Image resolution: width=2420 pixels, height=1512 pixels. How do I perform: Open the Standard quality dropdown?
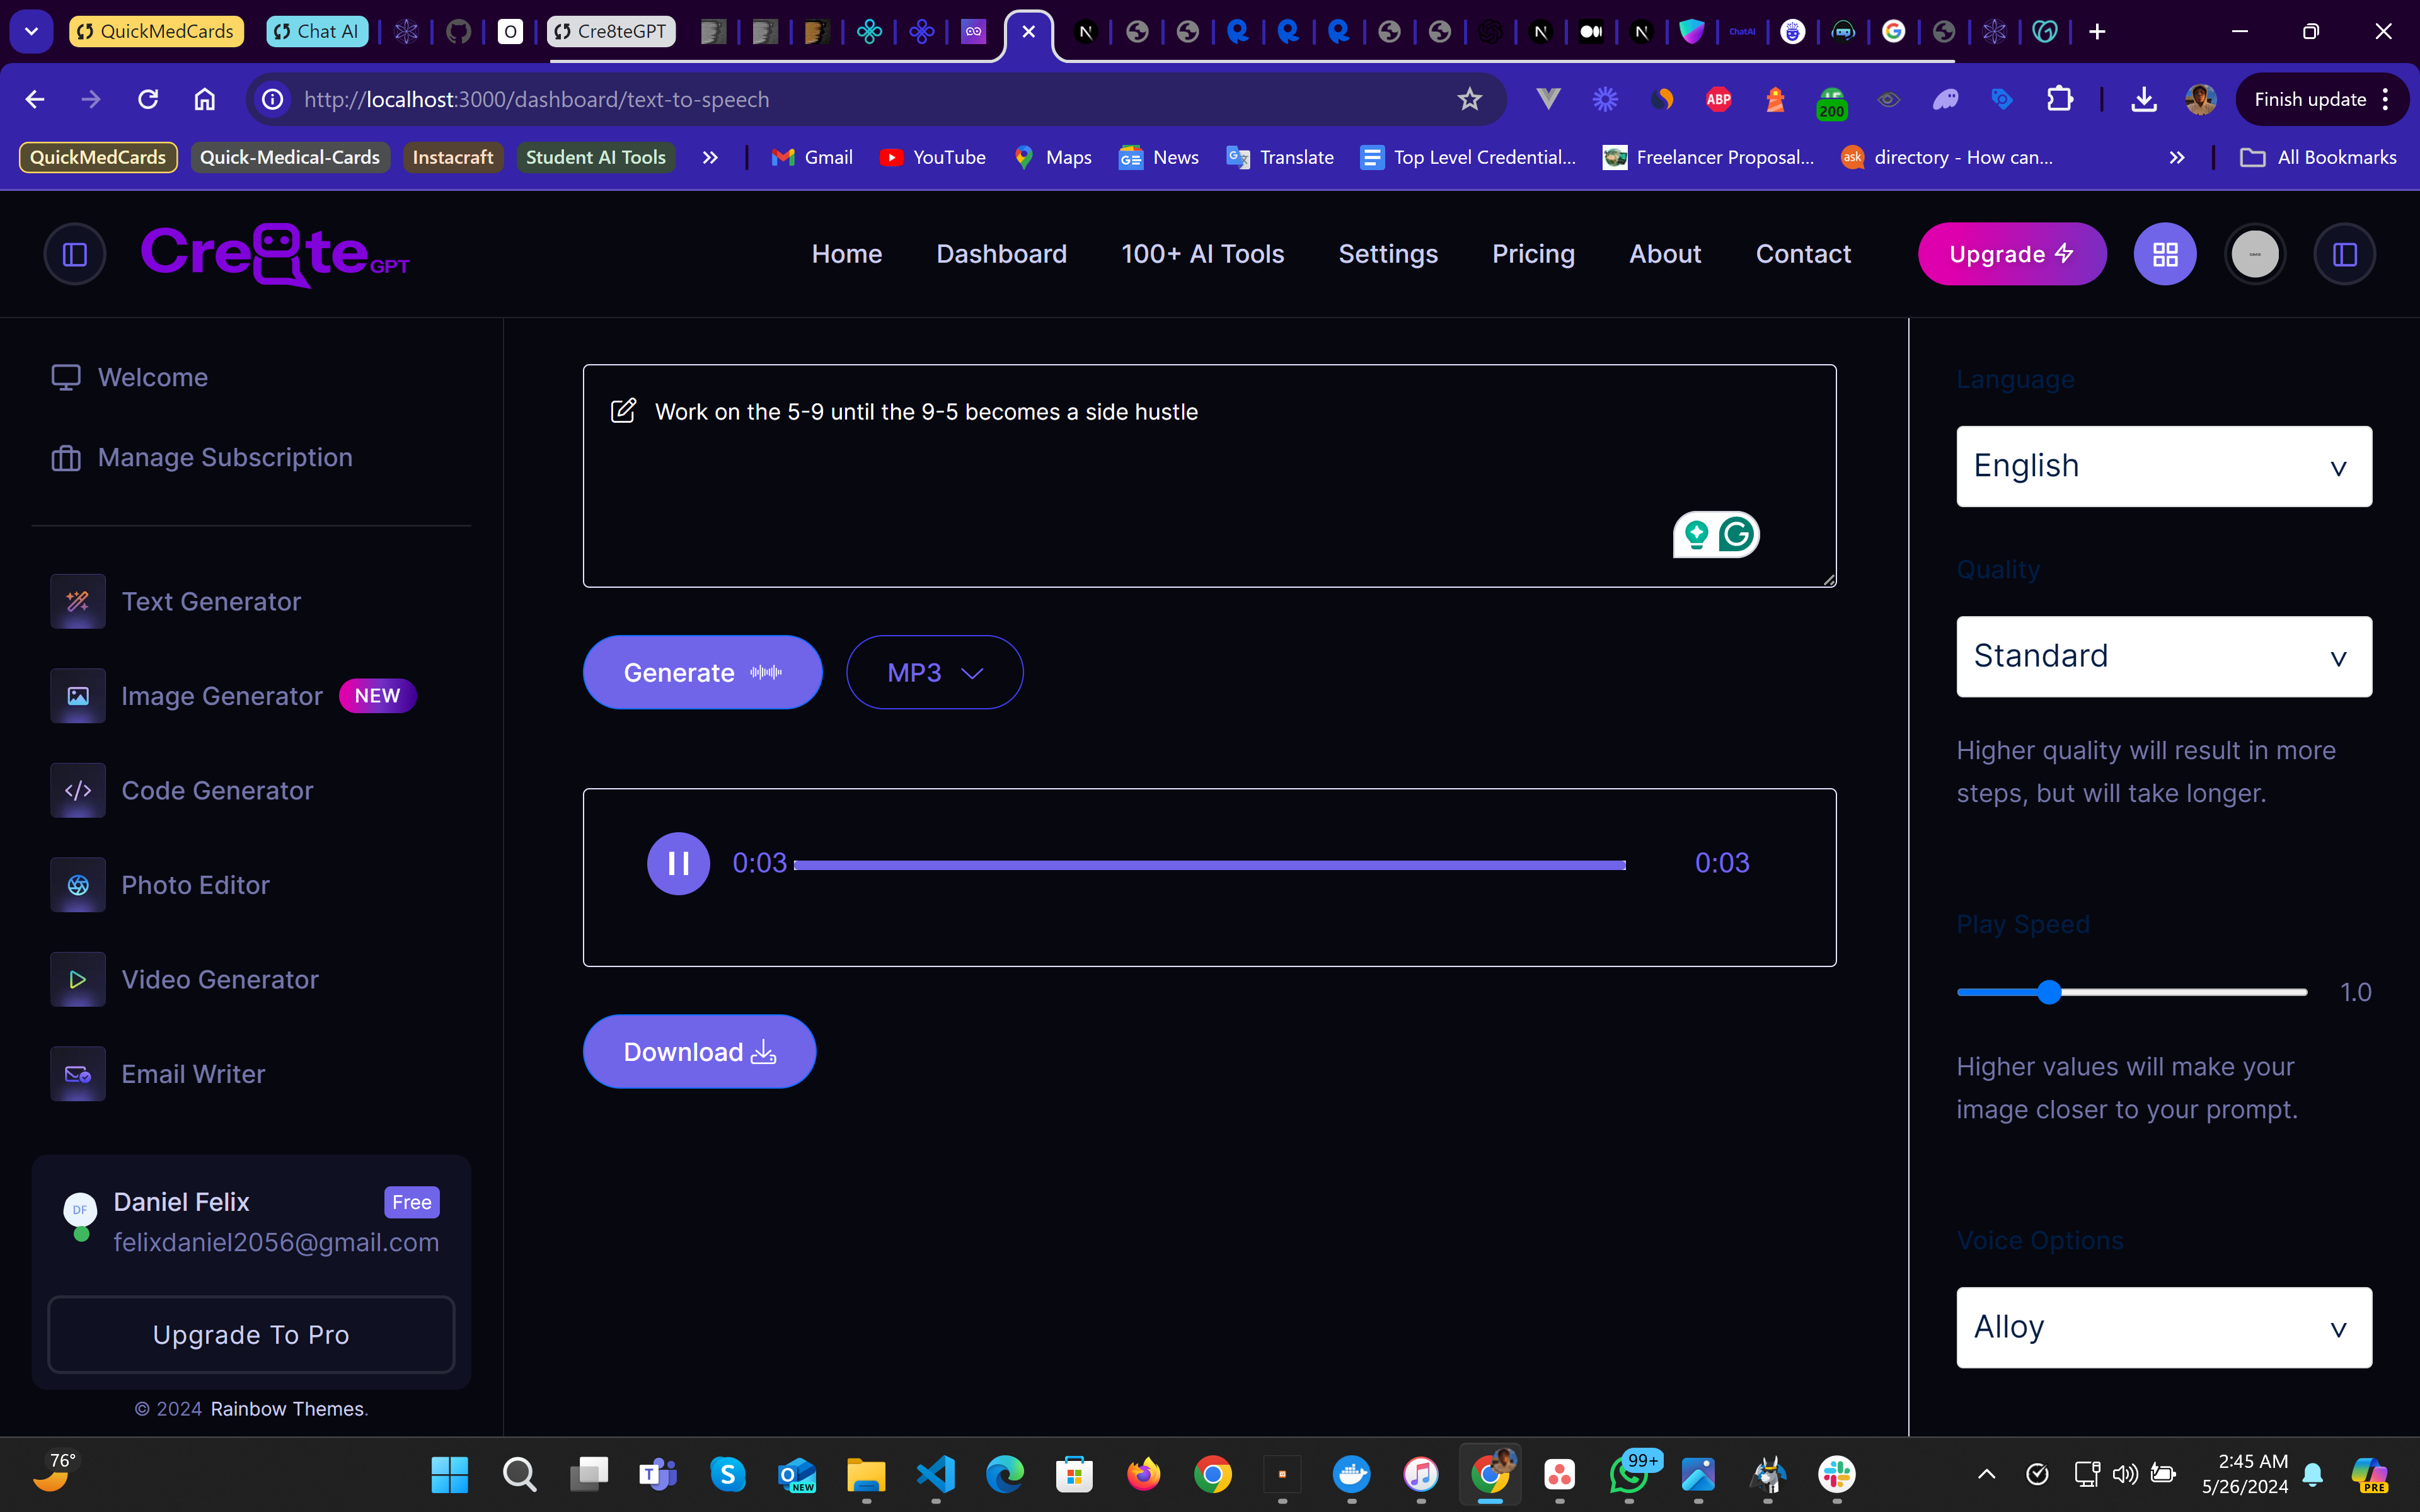coord(2163,656)
